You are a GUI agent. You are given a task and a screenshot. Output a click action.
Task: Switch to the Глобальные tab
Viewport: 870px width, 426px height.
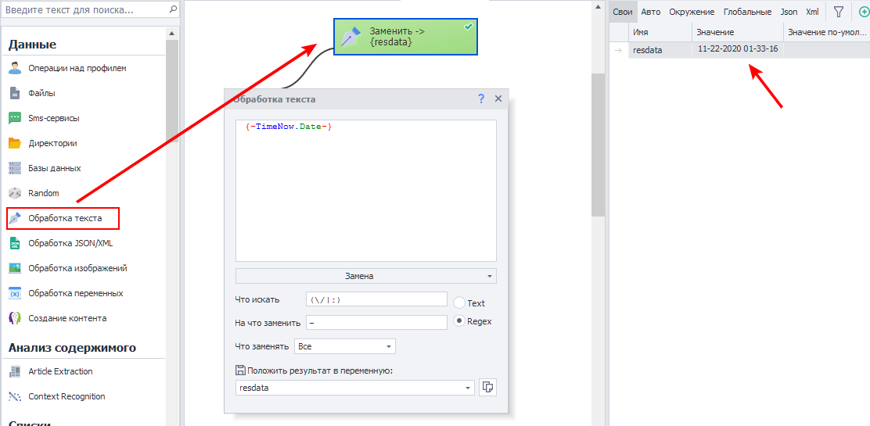point(747,12)
